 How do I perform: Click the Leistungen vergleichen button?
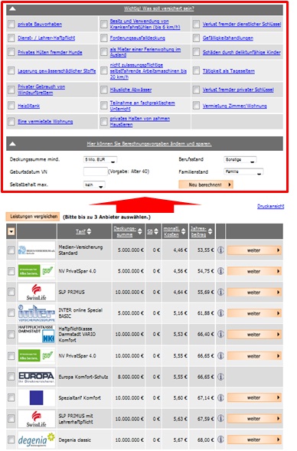coord(32,216)
